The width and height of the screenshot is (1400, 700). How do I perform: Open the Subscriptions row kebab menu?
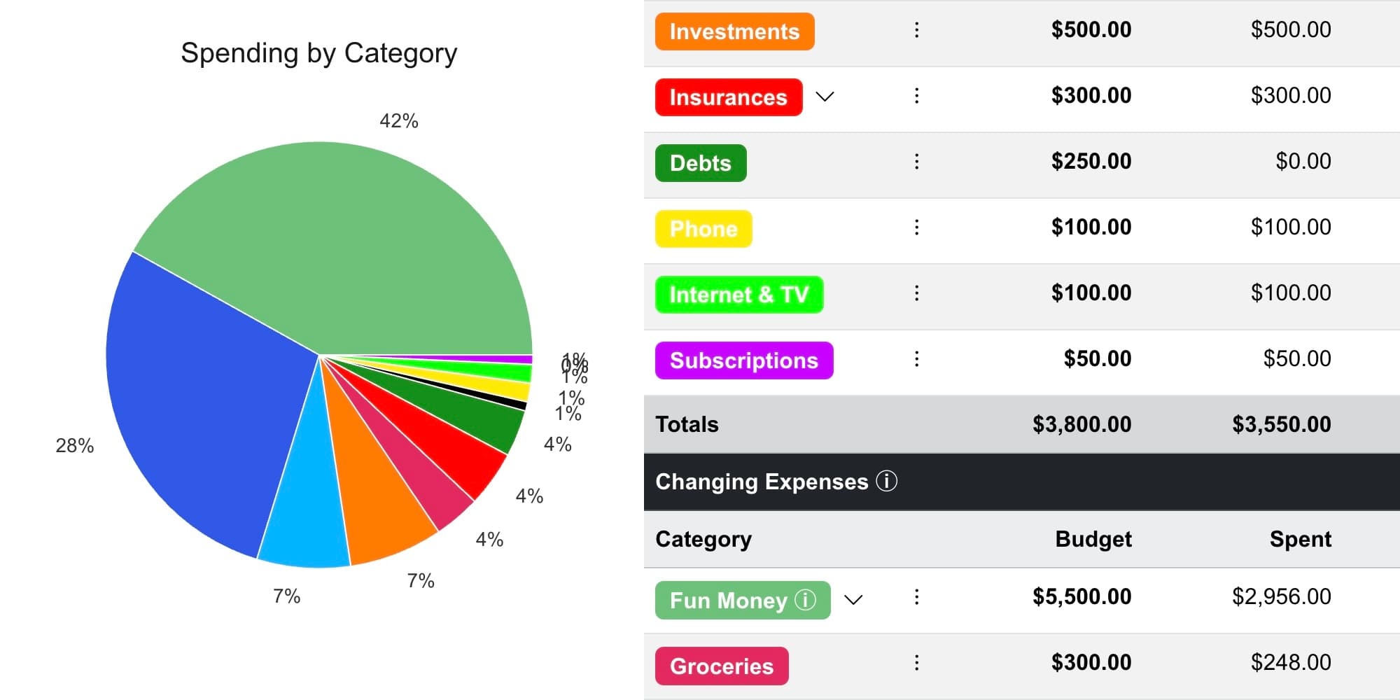[916, 359]
